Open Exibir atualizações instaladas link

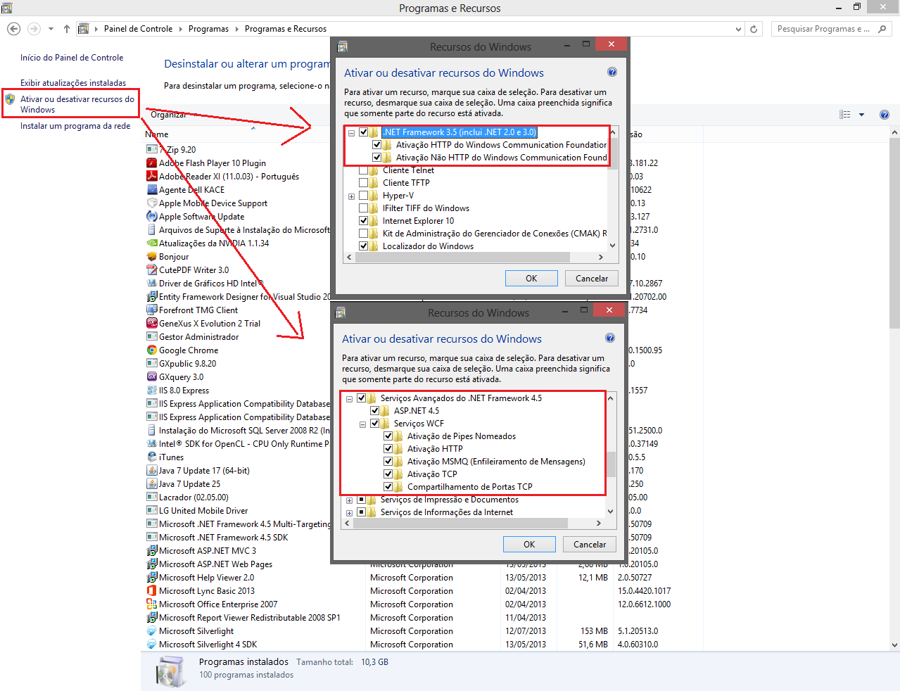pyautogui.click(x=73, y=83)
